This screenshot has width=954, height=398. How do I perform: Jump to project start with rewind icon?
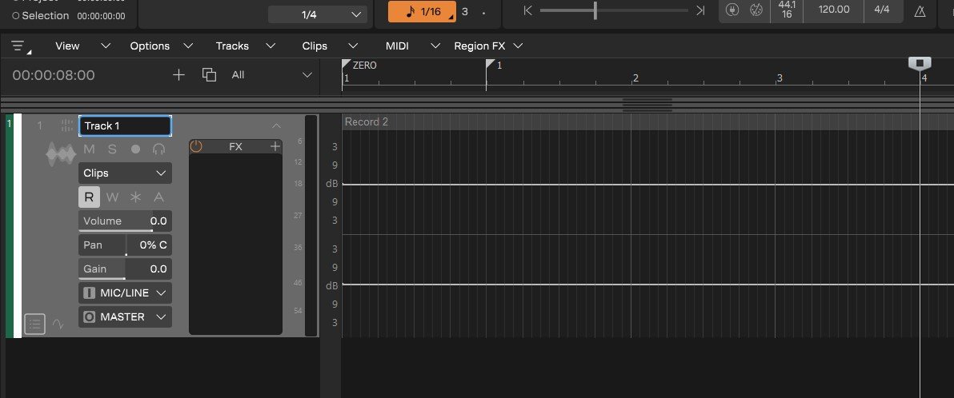(527, 10)
